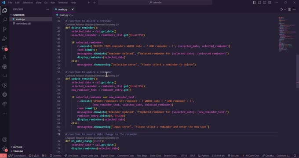The image size is (299, 158).
Task: Open the editor More Actions ellipsis
Action: tap(295, 9)
